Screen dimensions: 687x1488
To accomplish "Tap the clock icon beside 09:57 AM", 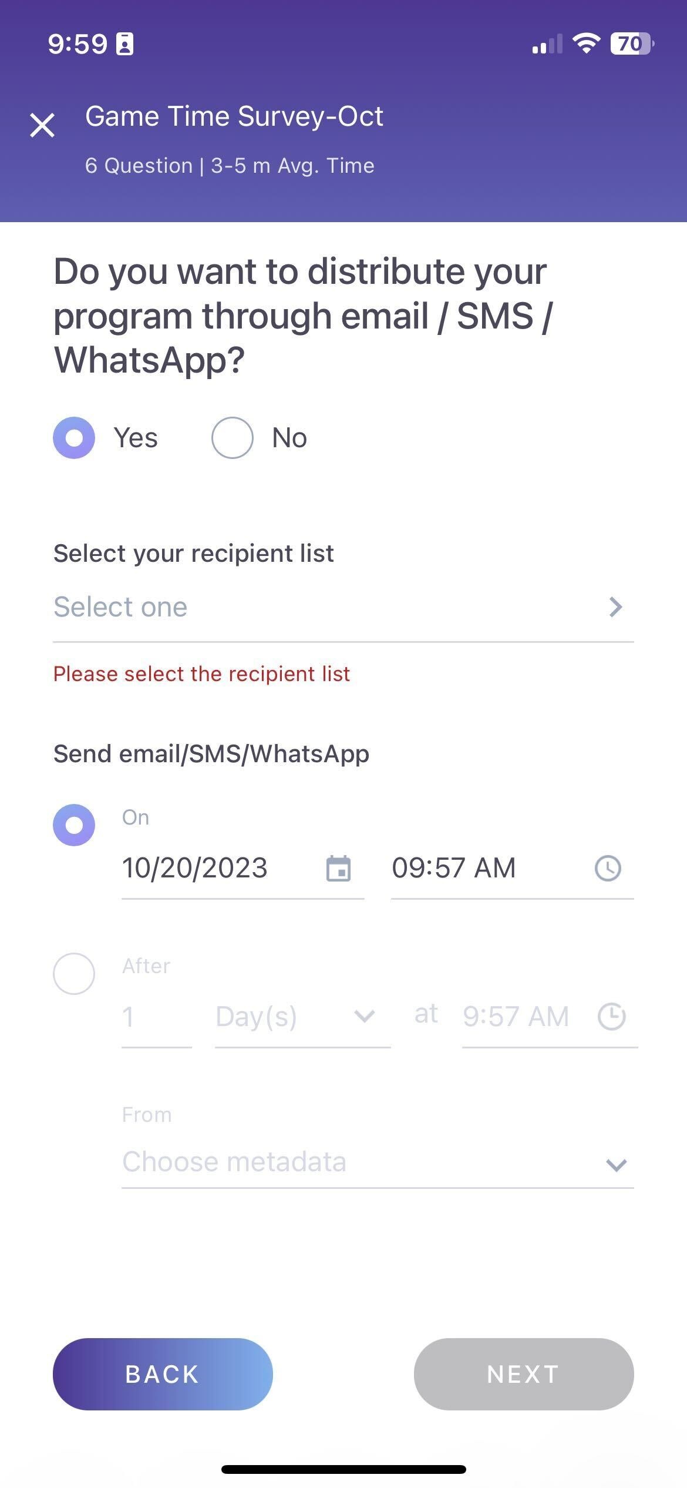I will (608, 869).
